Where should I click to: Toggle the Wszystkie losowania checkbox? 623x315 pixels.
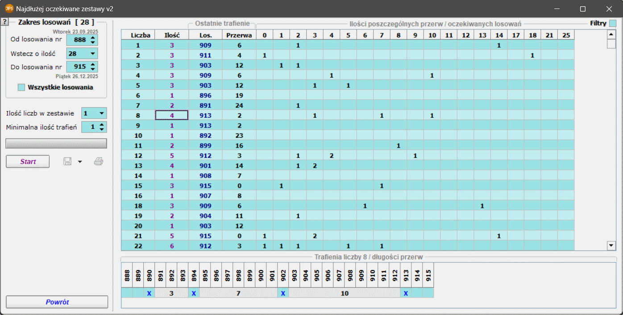(21, 87)
